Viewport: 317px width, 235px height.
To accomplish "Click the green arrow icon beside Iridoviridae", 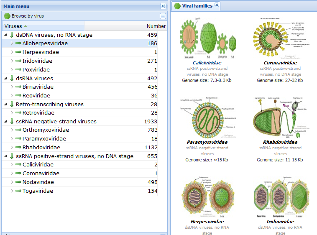I will pyautogui.click(x=18, y=61).
